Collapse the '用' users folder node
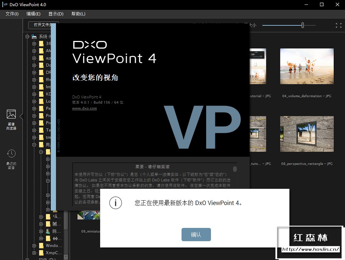Viewport: 345px width, 260px height. point(34,145)
